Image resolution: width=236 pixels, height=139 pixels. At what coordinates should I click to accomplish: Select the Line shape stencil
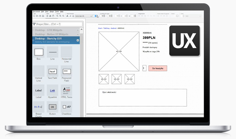point(52,52)
